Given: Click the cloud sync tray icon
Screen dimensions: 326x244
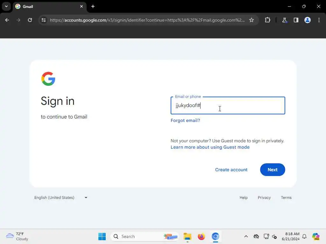Looking at the screenshot, I should (256, 236).
